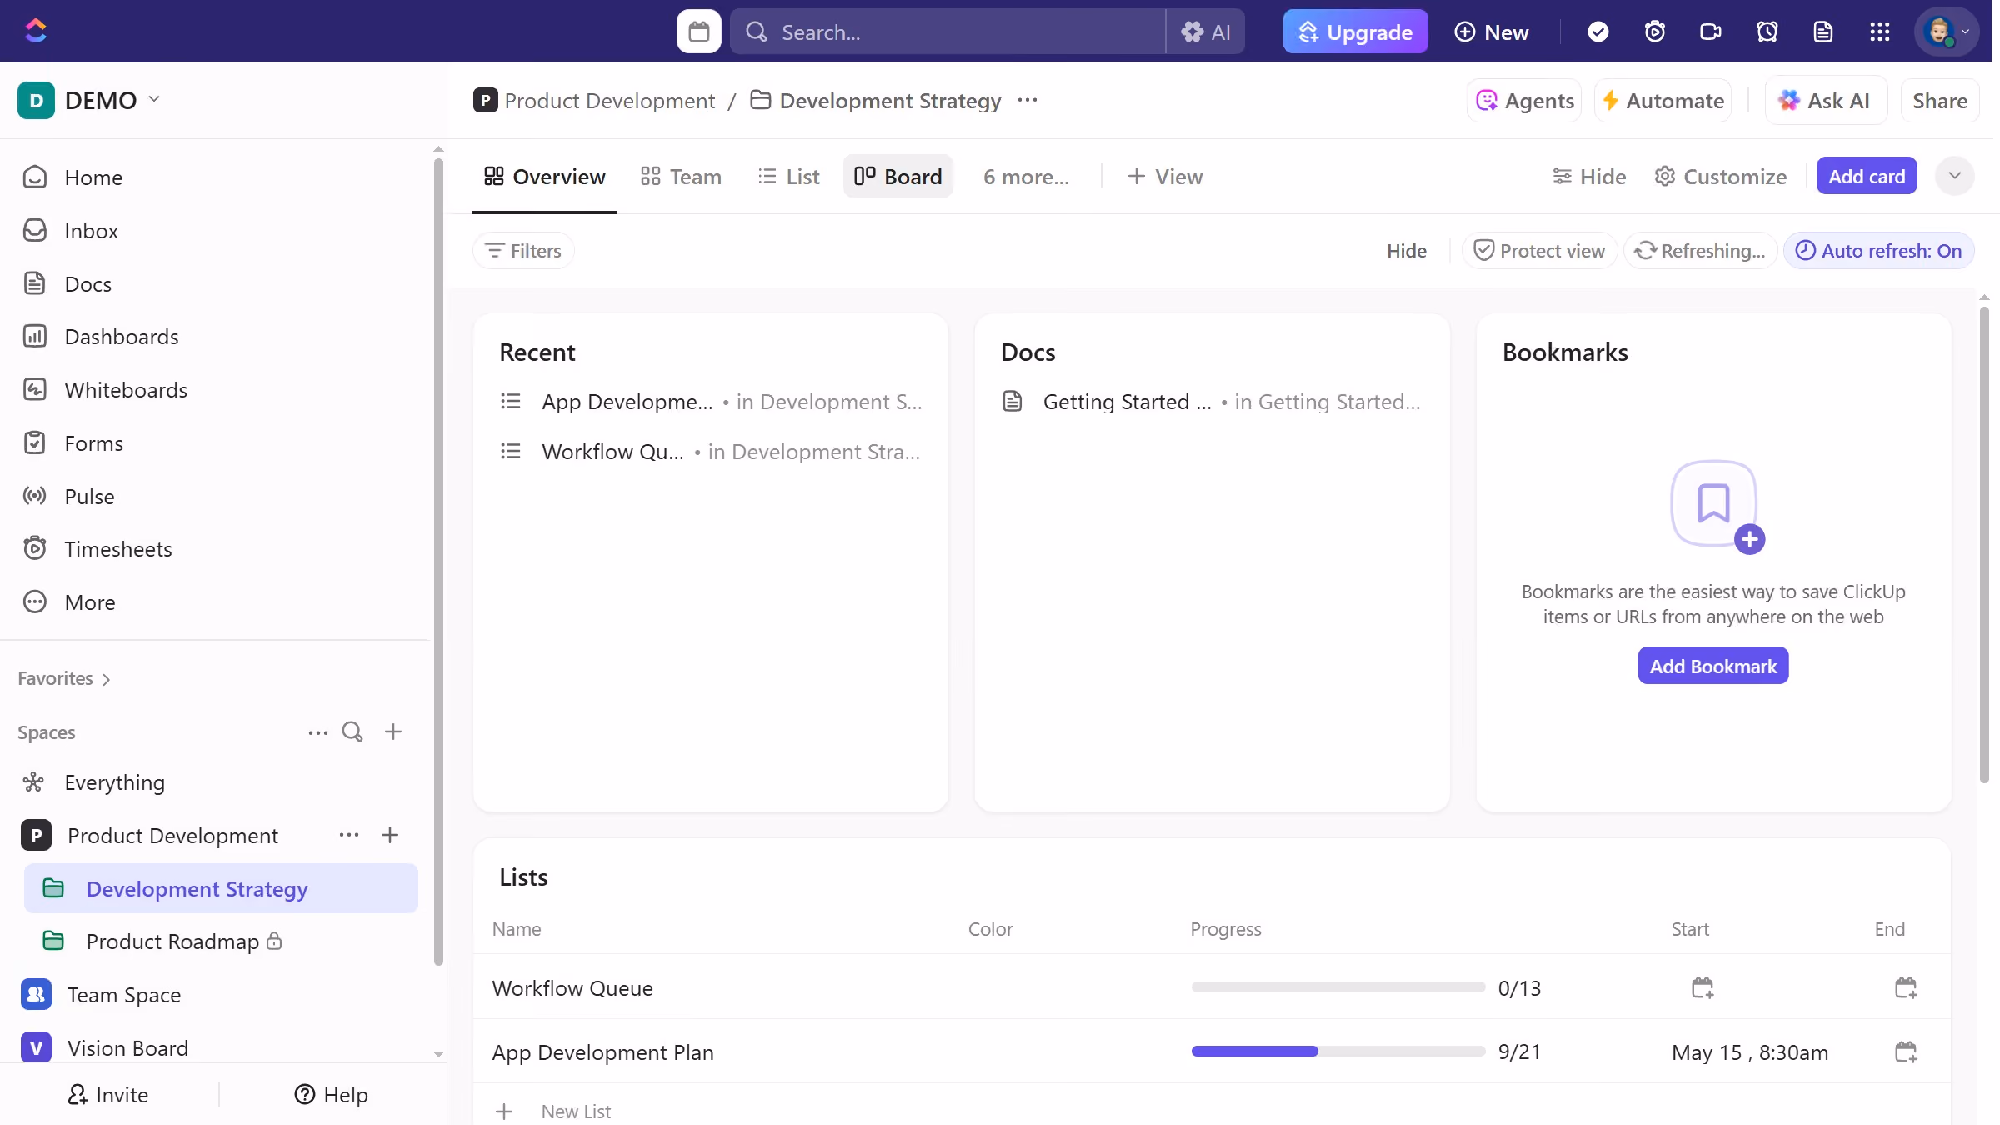Expand the Favorites section
Viewport: 2000px width, 1125px height.
coord(64,678)
